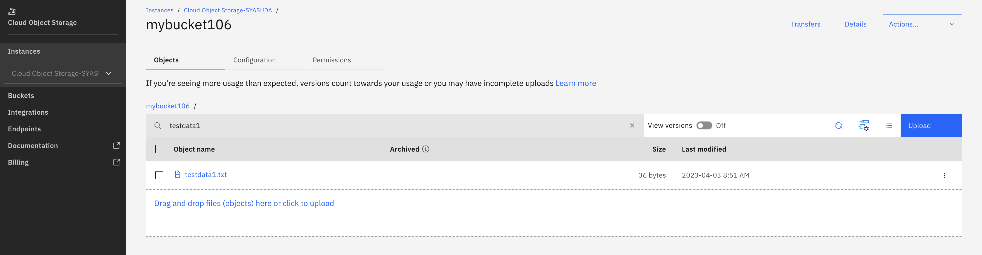982x255 pixels.
Task: Open Documentation in the sidebar
Action: pos(33,146)
